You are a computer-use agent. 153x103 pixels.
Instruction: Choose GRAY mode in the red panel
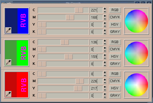click(115, 95)
